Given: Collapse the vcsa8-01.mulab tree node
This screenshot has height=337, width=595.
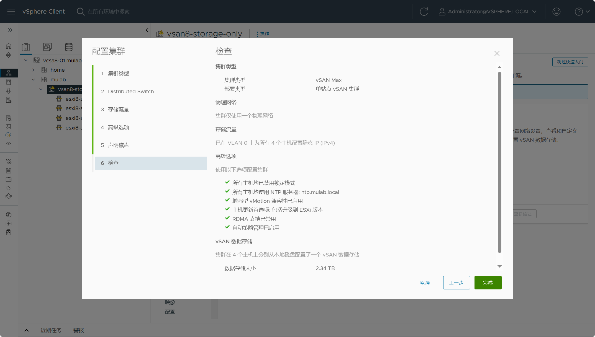Looking at the screenshot, I should click(x=26, y=60).
